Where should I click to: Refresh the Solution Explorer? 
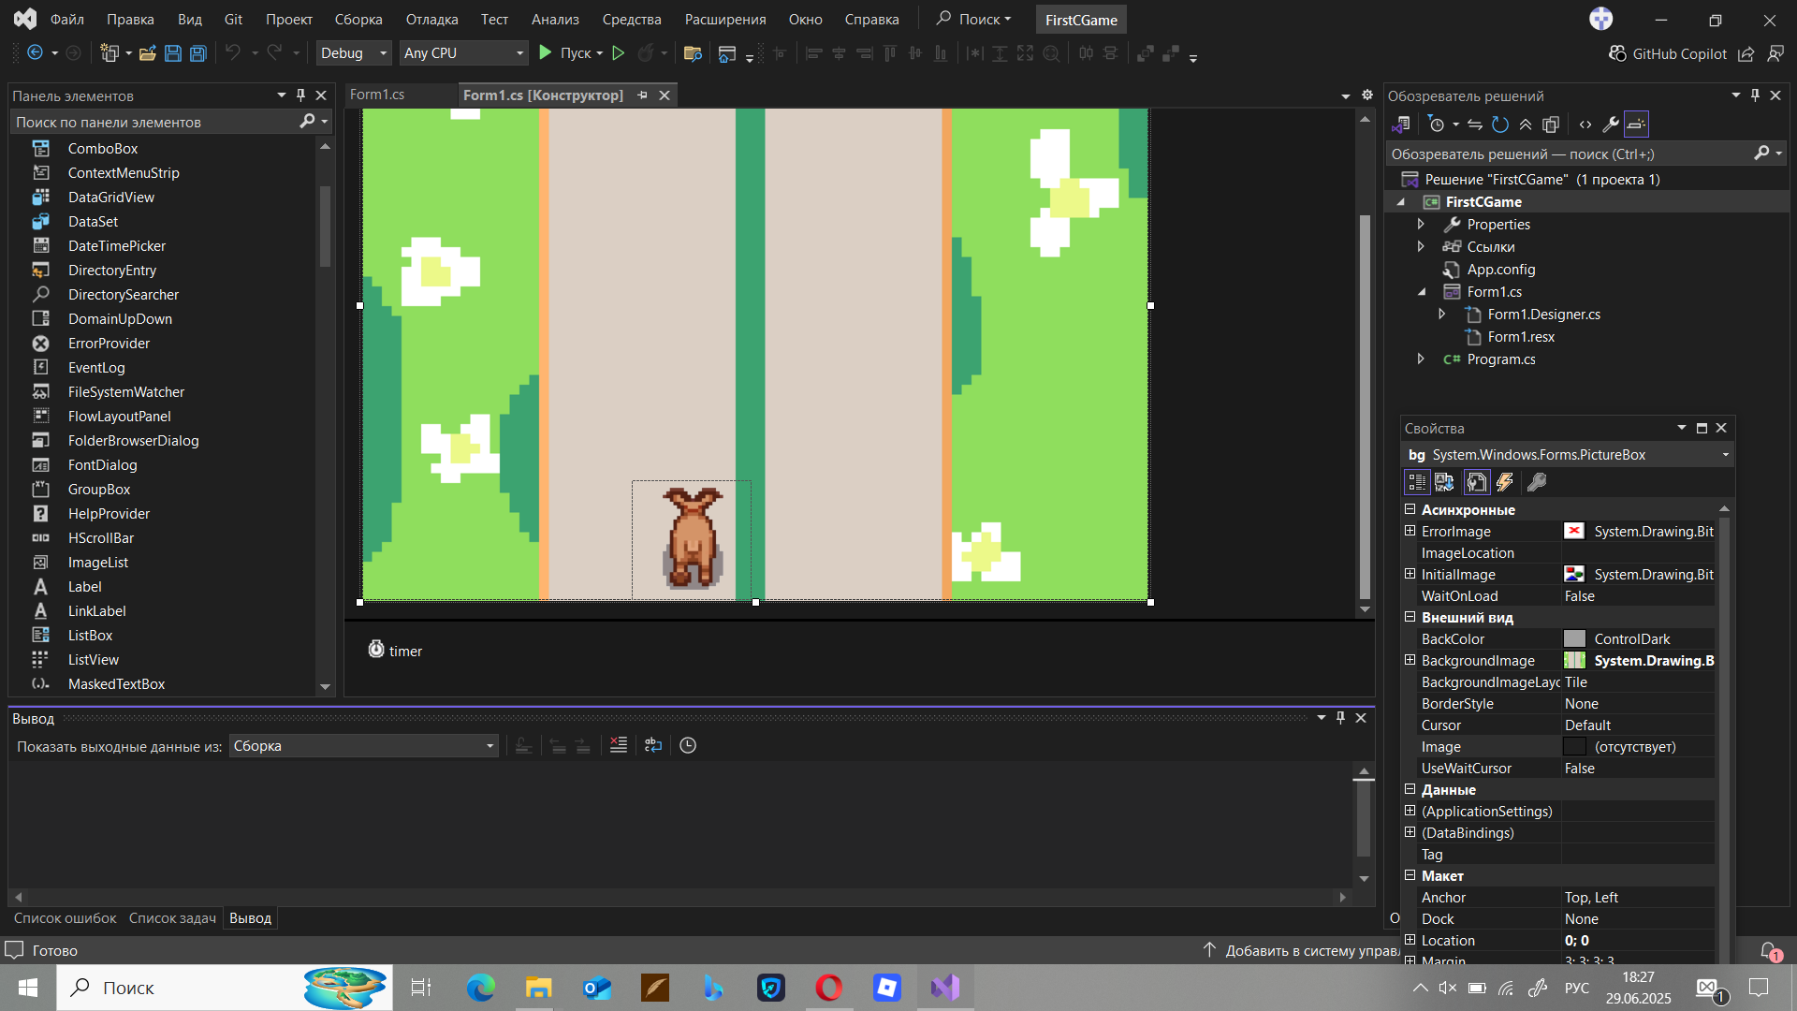(1500, 125)
